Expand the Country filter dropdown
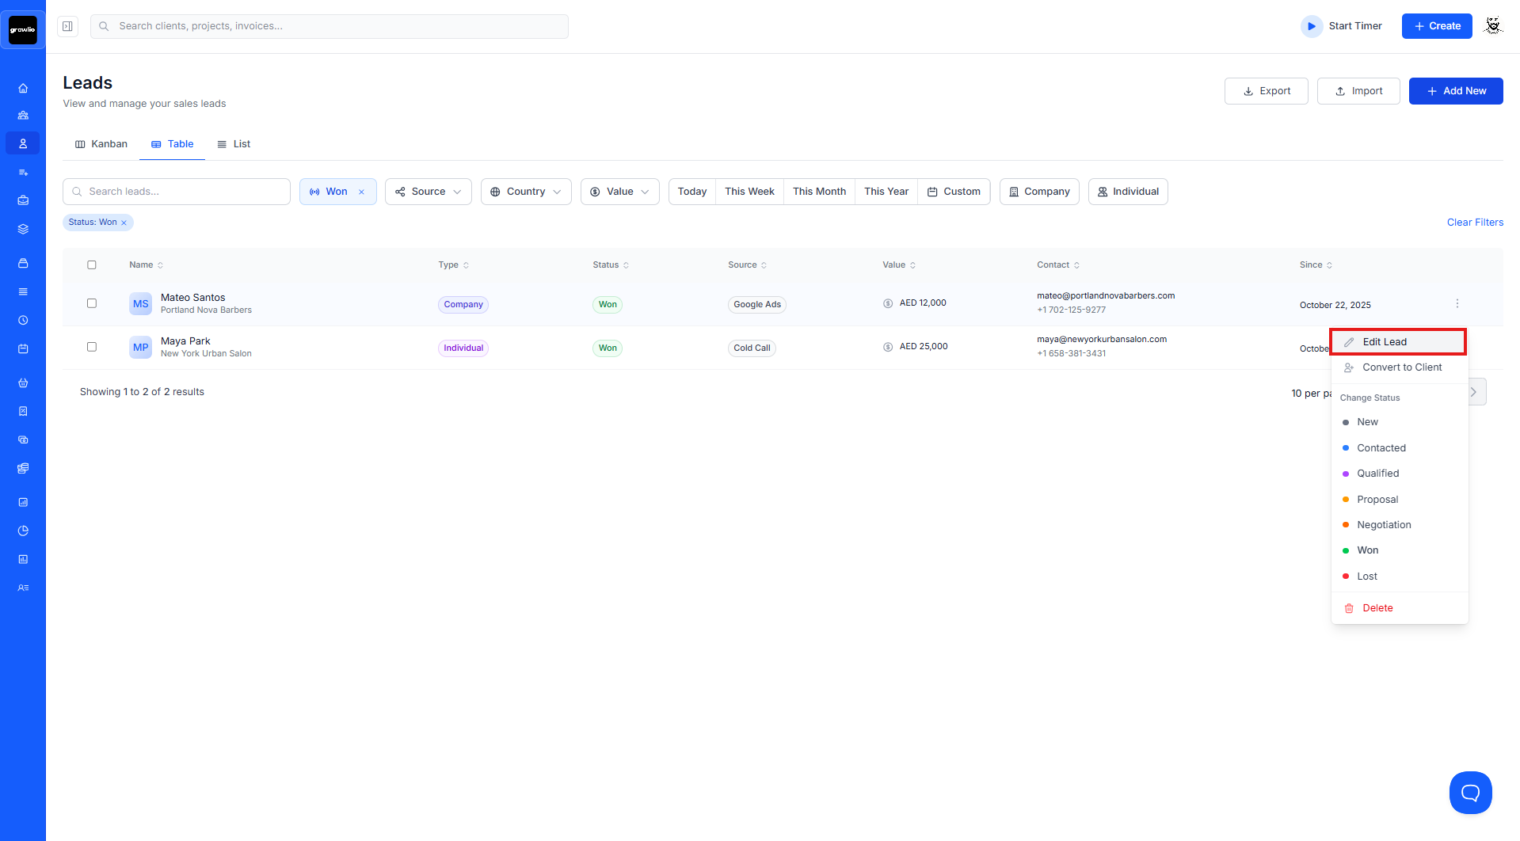This screenshot has width=1520, height=841. [526, 192]
